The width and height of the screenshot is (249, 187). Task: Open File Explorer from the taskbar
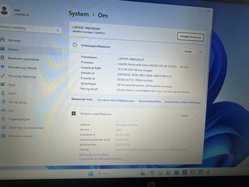click(x=160, y=173)
